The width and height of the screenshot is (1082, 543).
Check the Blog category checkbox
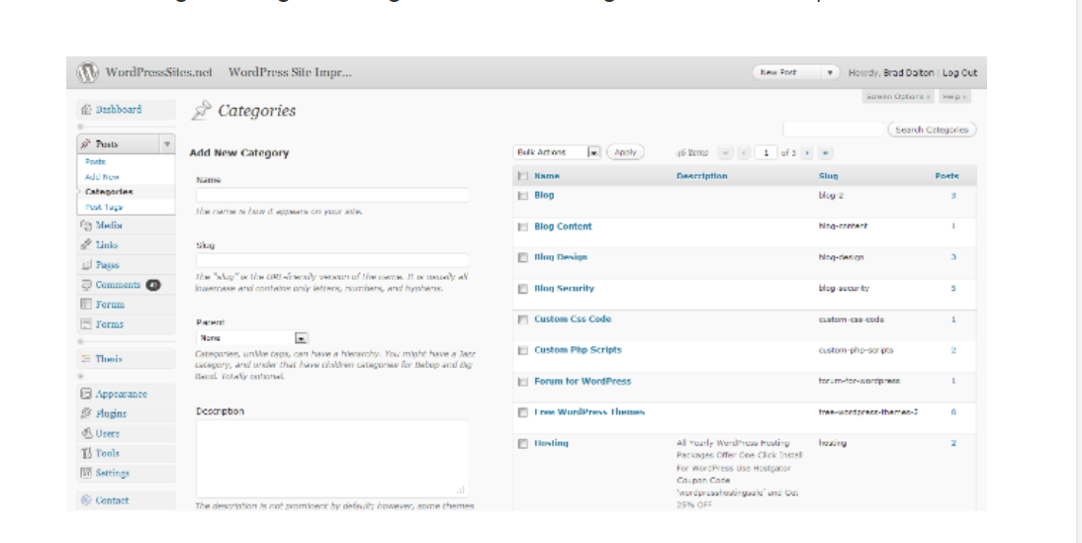[x=522, y=196]
